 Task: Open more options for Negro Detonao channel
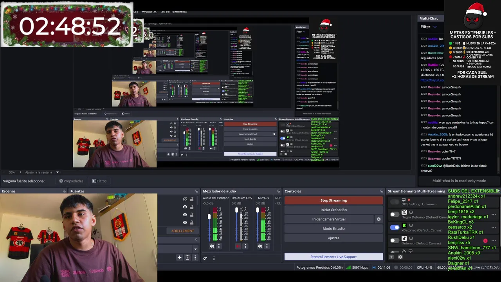[x=494, y=214]
